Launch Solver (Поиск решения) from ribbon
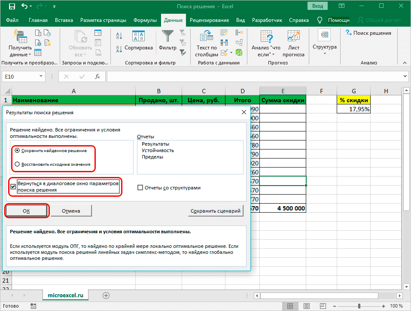This screenshot has width=411, height=311. click(368, 33)
